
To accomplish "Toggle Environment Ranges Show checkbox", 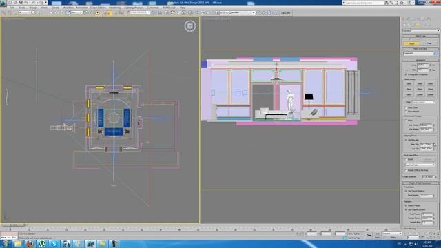I will 406,121.
